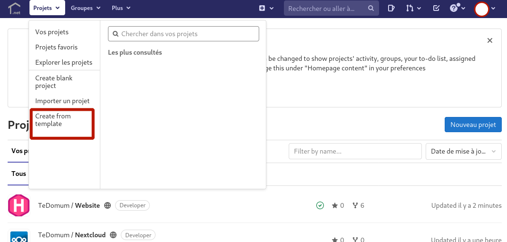Open the user avatar profile menu
The height and width of the screenshot is (242, 507).
[485, 9]
